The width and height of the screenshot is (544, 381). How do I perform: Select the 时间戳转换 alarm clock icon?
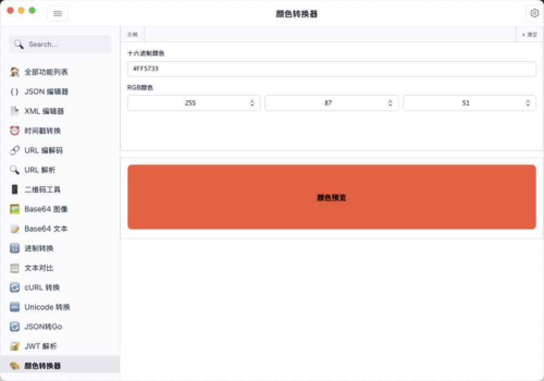pyautogui.click(x=15, y=131)
